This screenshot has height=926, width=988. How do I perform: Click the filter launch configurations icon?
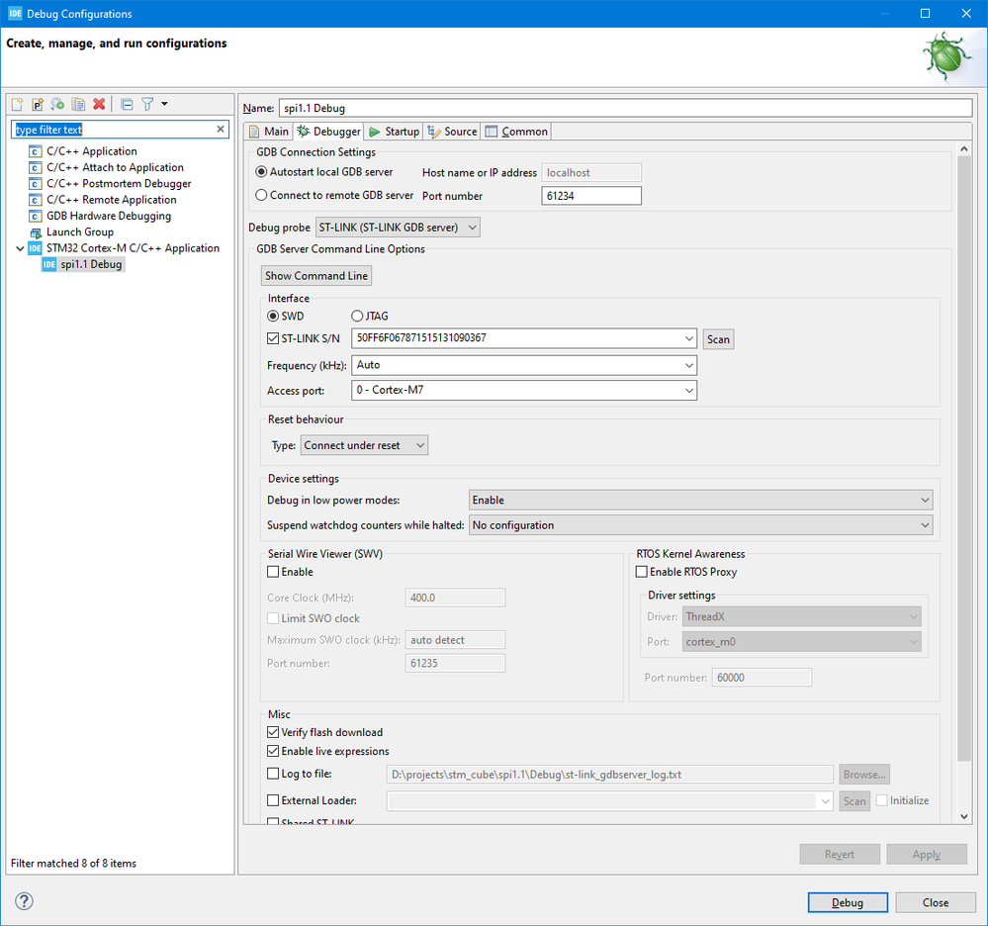coord(147,104)
